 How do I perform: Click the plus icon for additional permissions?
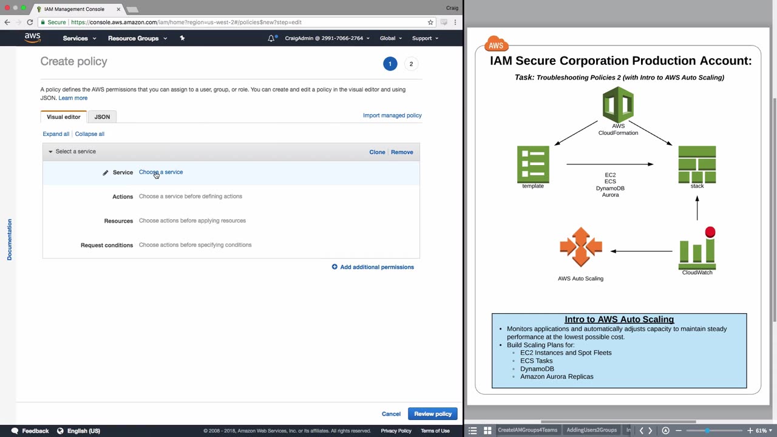click(334, 267)
